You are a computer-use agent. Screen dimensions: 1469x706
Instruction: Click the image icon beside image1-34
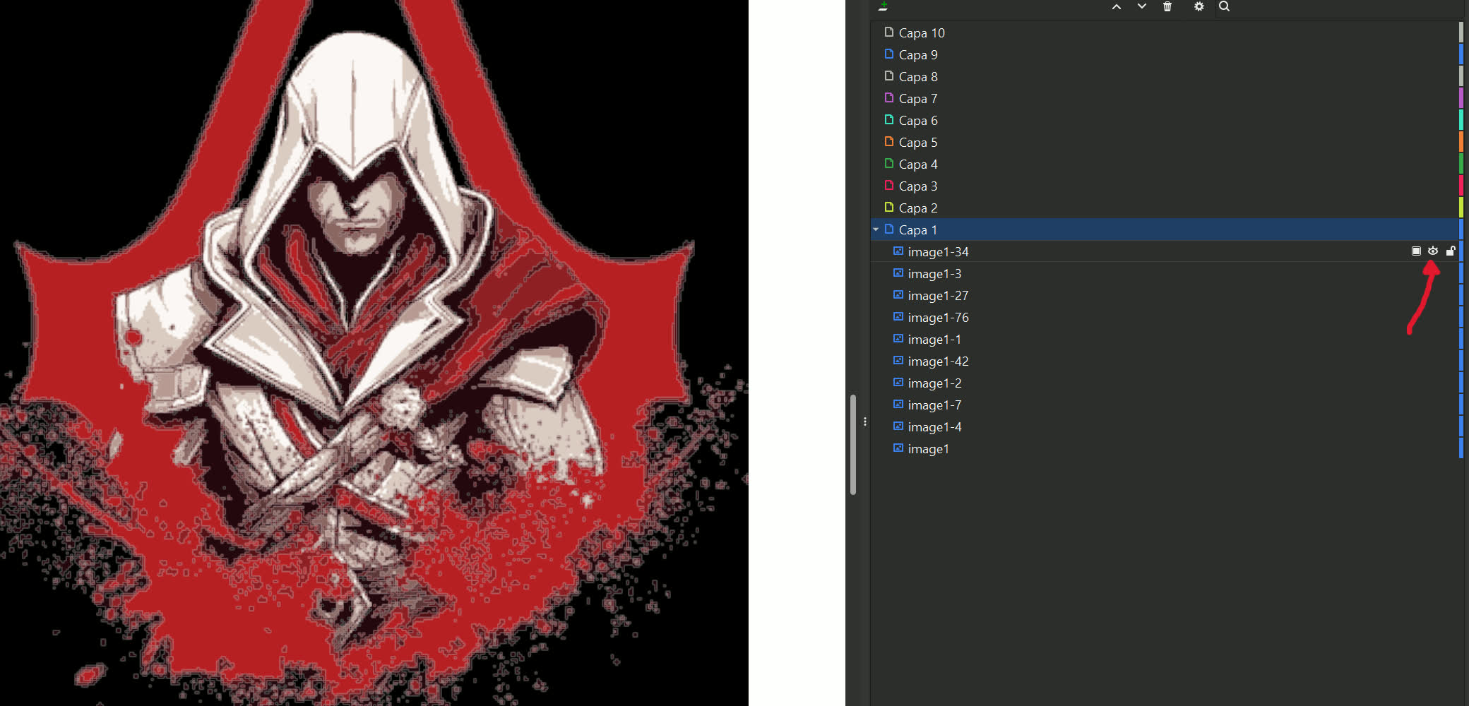(898, 251)
